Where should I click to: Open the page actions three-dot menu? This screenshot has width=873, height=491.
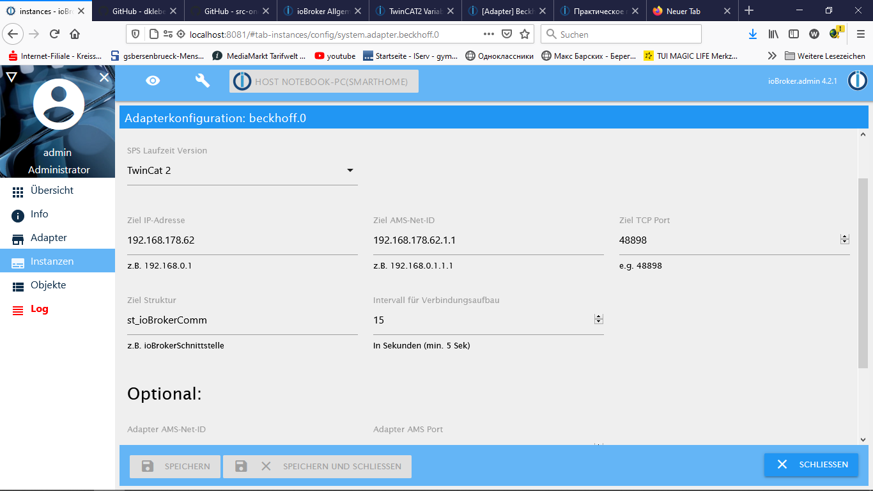tap(489, 34)
